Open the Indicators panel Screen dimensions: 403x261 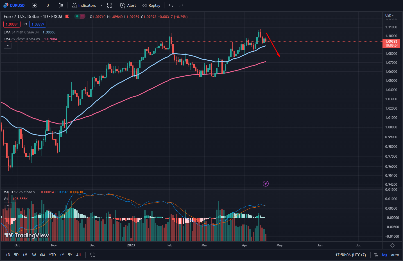coord(83,5)
